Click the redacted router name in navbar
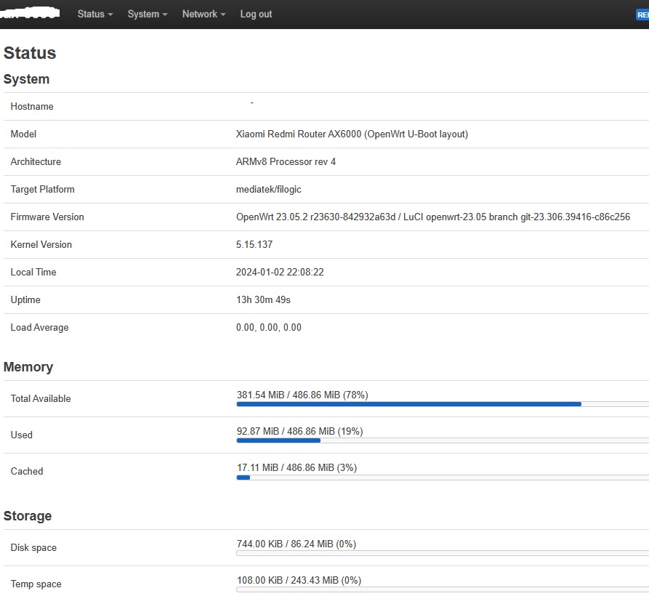Image resolution: width=649 pixels, height=596 pixels. point(30,13)
